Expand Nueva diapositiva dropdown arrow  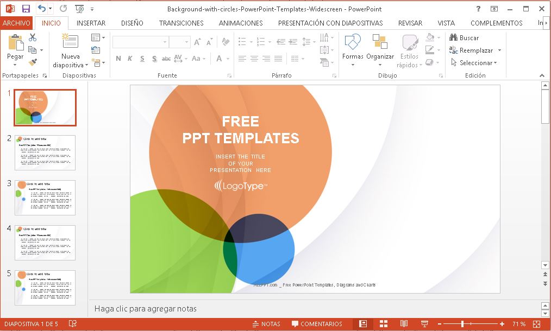click(86, 65)
